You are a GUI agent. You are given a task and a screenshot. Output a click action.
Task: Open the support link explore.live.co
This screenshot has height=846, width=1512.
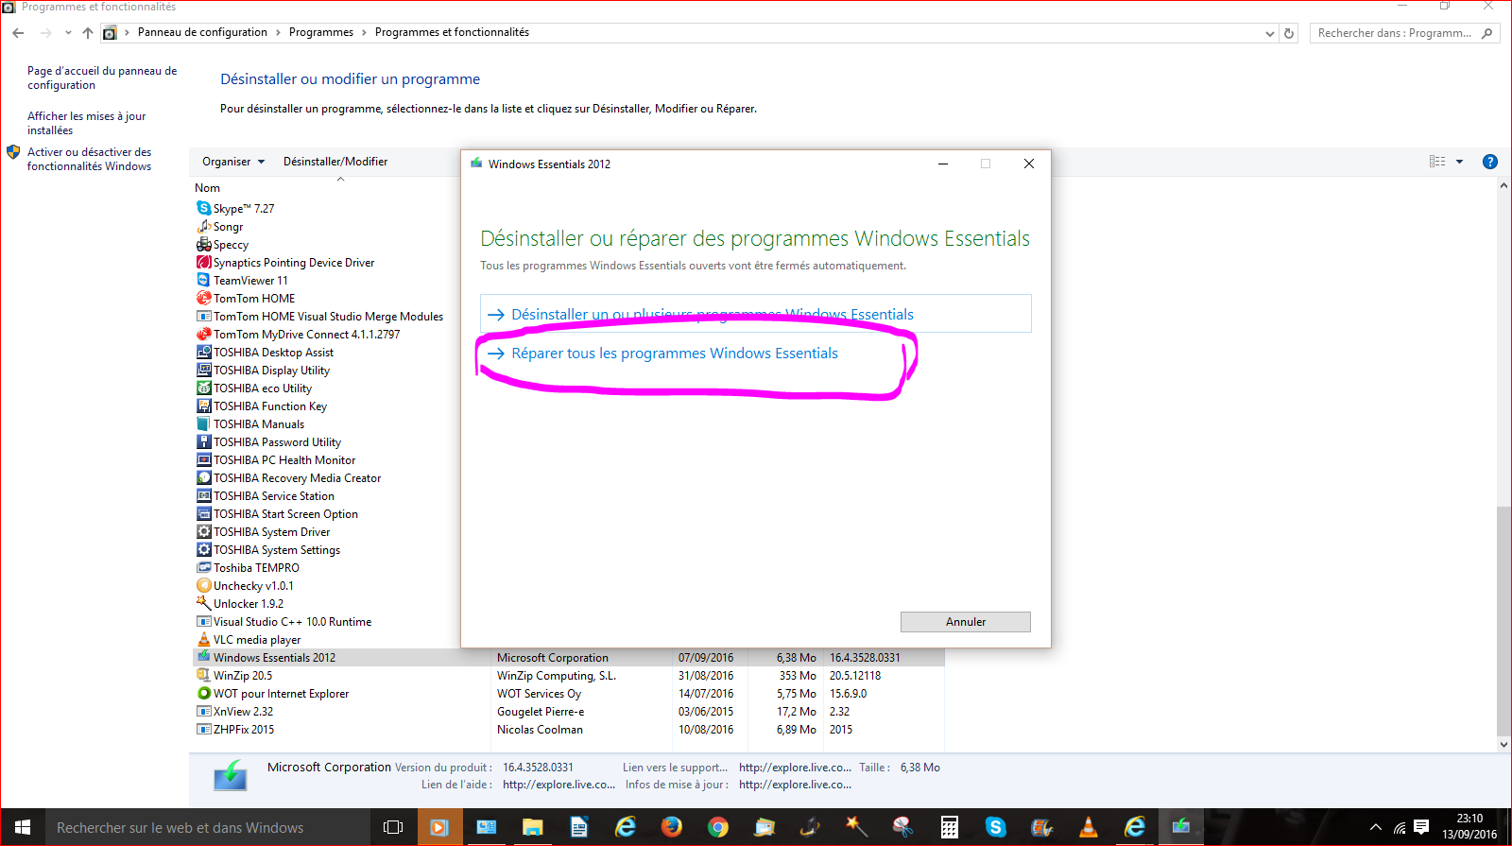795,768
